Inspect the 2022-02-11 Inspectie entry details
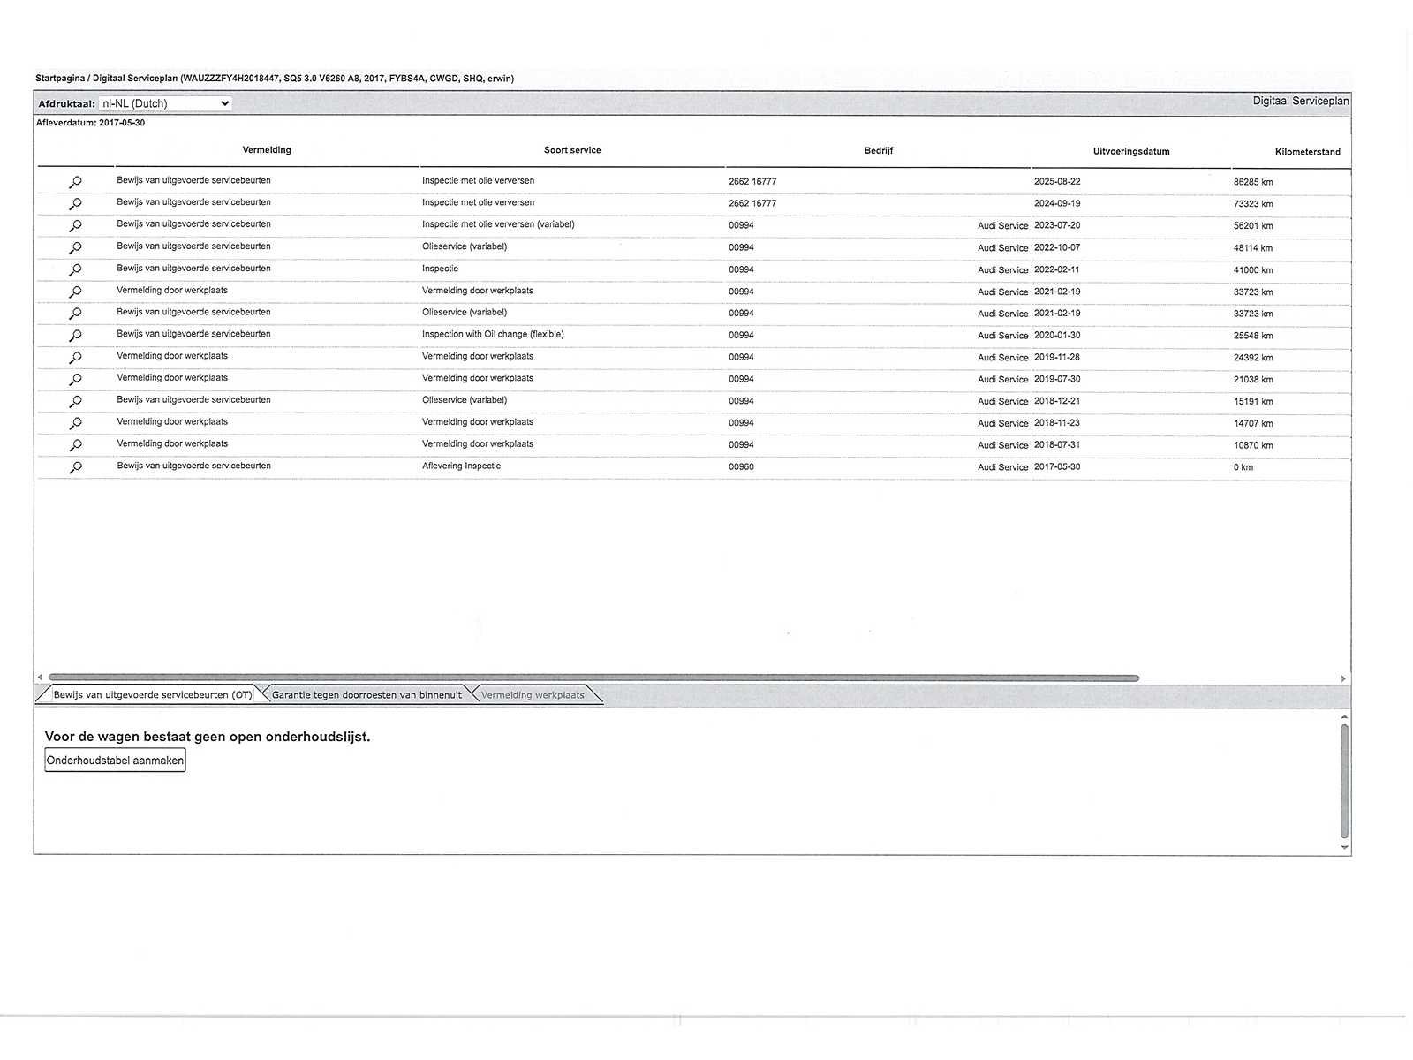Image resolution: width=1413 pixels, height=1060 pixels. tap(75, 270)
